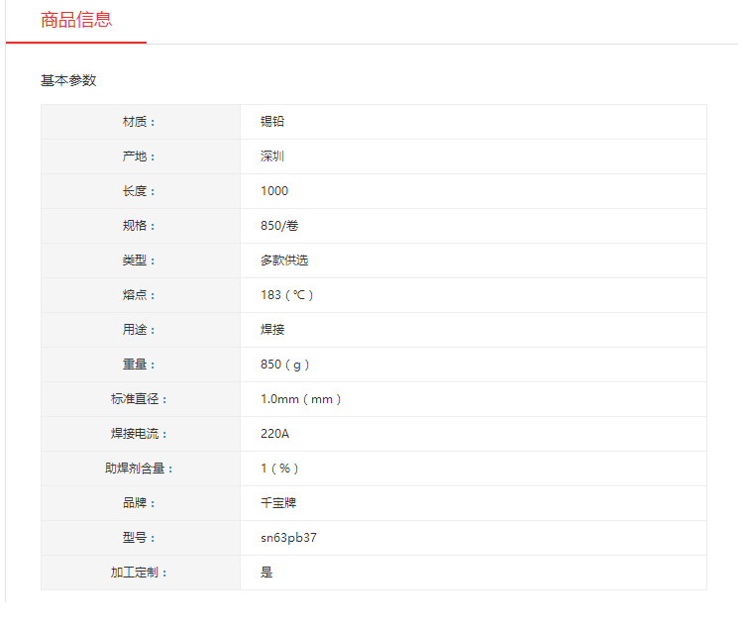Click the 长度： label cell
This screenshot has width=743, height=628.
[141, 191]
